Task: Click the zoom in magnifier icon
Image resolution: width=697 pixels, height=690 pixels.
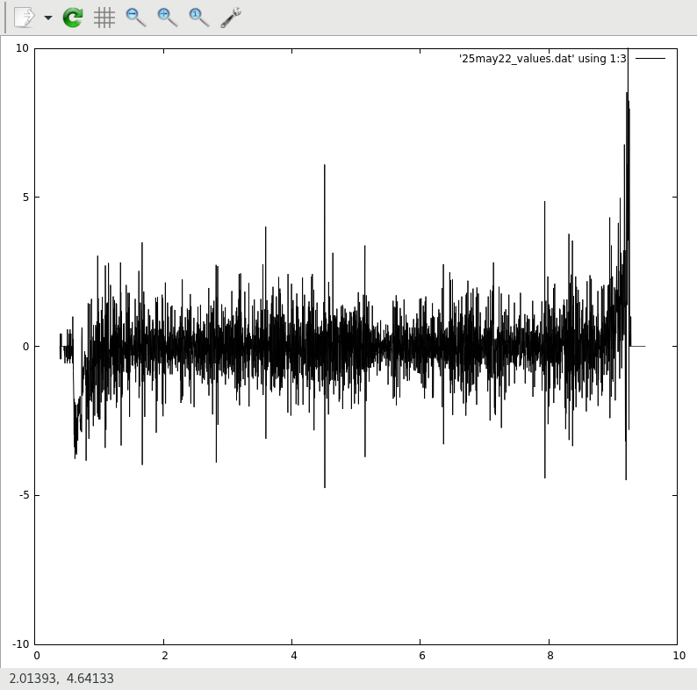Action: [167, 18]
